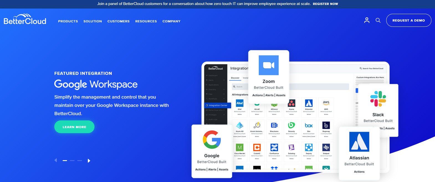Open the Company menu
Image resolution: width=435 pixels, height=182 pixels.
pos(171,21)
